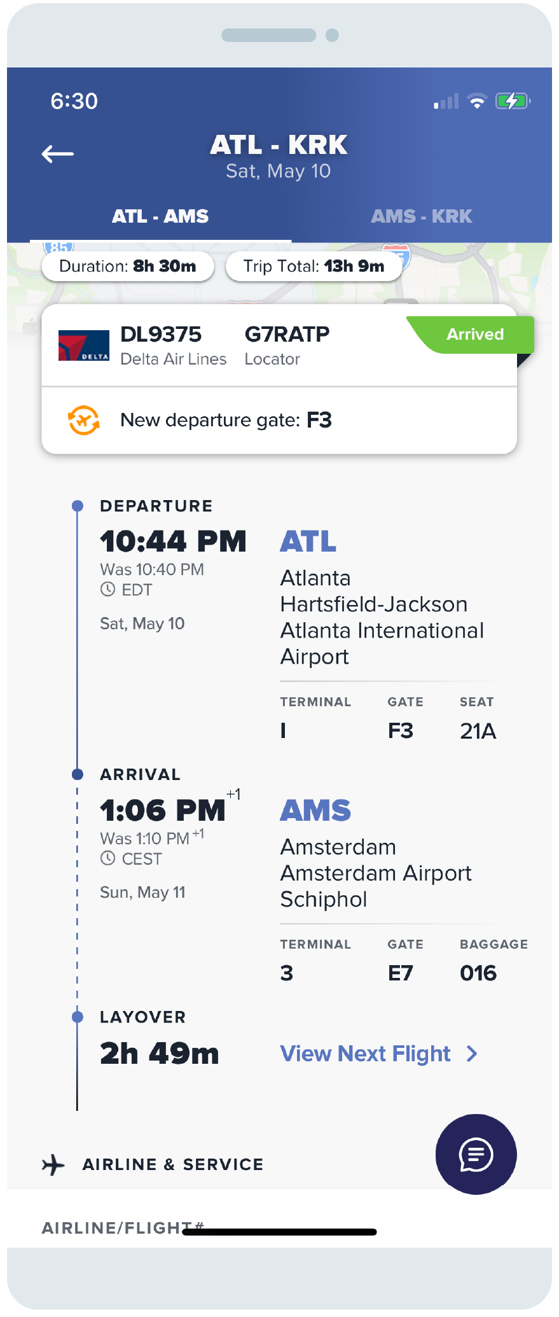Click the airplane icon beside Airline & Service

point(53,1165)
